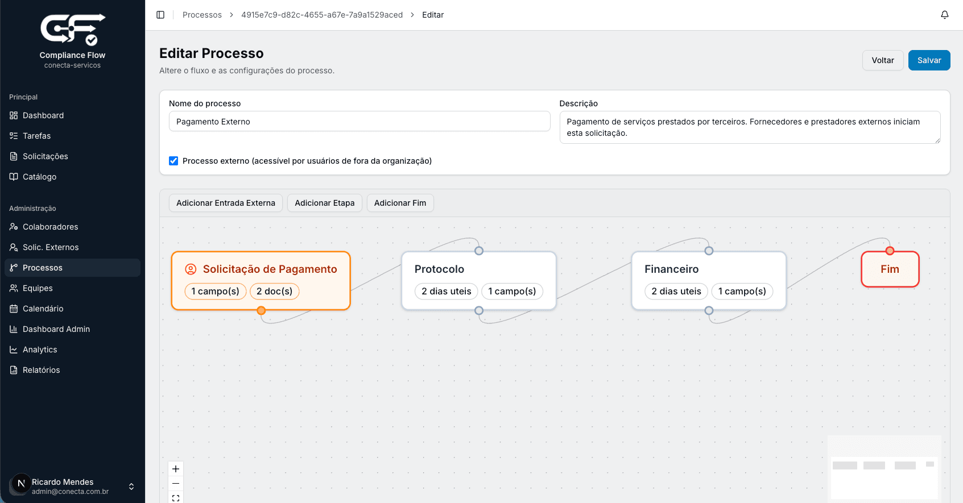The width and height of the screenshot is (963, 503).
Task: Click top connector handle of Protocolo node
Action: 479,251
